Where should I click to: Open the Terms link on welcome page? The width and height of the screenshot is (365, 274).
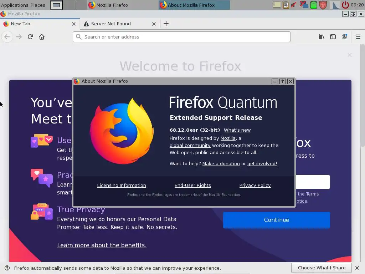312,194
